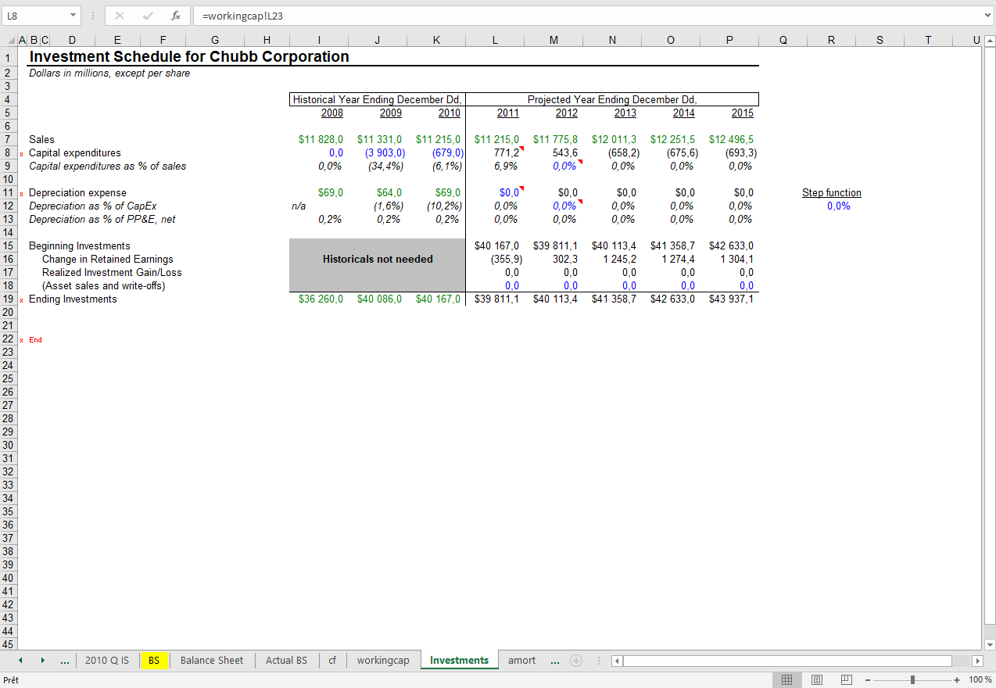Switch to Normal view in status bar

(787, 680)
